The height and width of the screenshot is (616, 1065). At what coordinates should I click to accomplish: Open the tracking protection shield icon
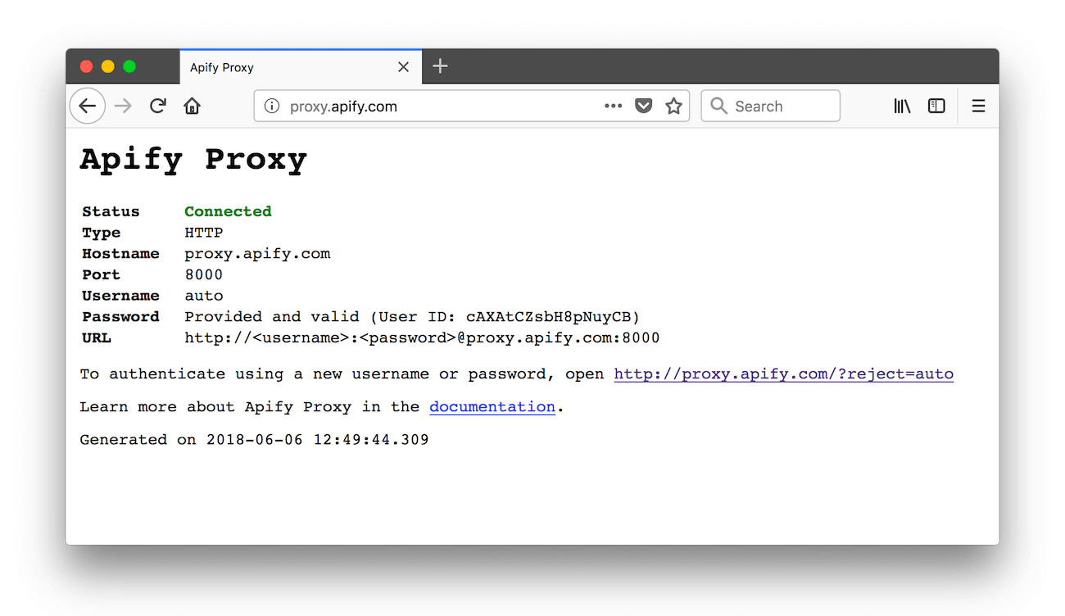pos(643,106)
